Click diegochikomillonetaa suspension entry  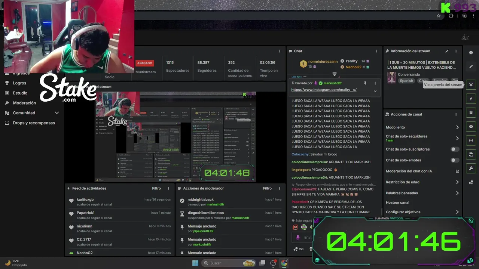(230, 215)
